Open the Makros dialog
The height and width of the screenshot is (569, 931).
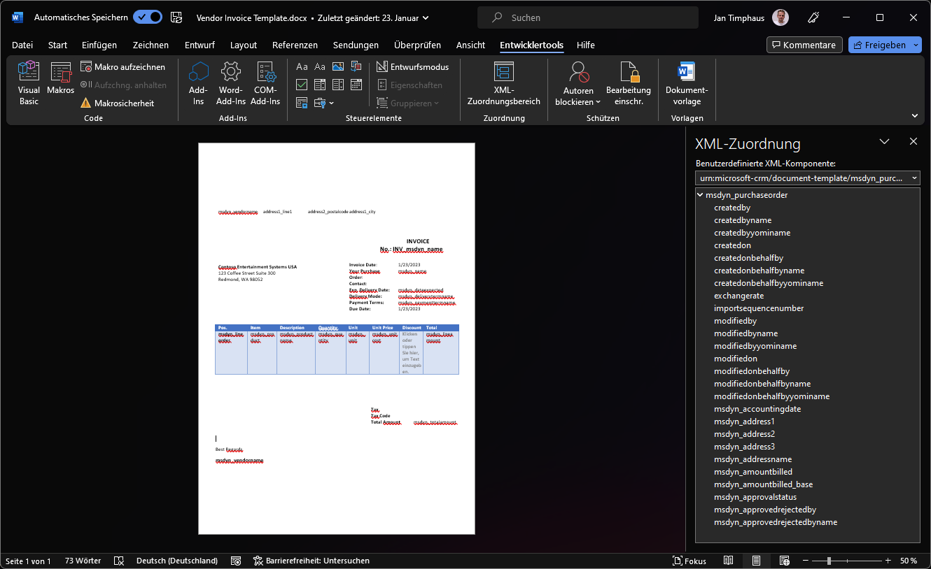(61, 78)
